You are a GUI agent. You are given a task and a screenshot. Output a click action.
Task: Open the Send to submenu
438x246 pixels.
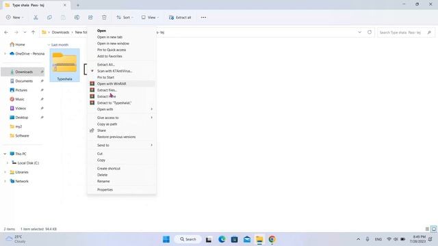point(122,146)
